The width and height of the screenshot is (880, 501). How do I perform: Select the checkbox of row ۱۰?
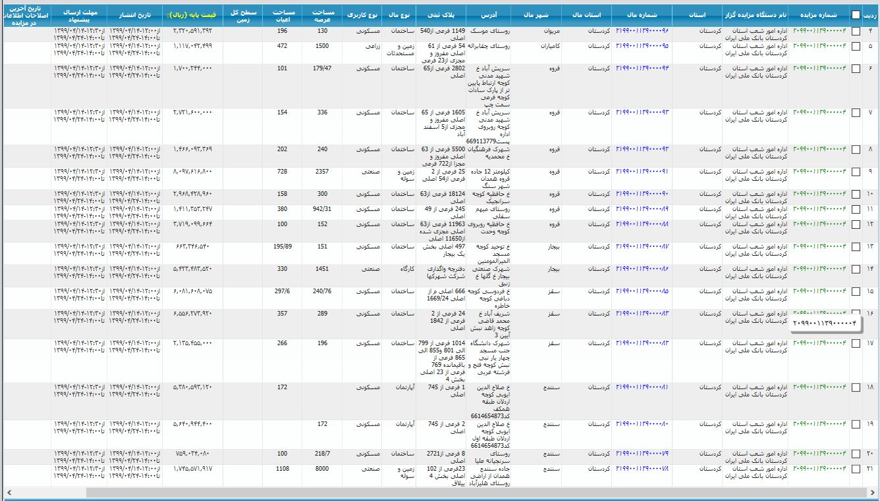[856, 194]
